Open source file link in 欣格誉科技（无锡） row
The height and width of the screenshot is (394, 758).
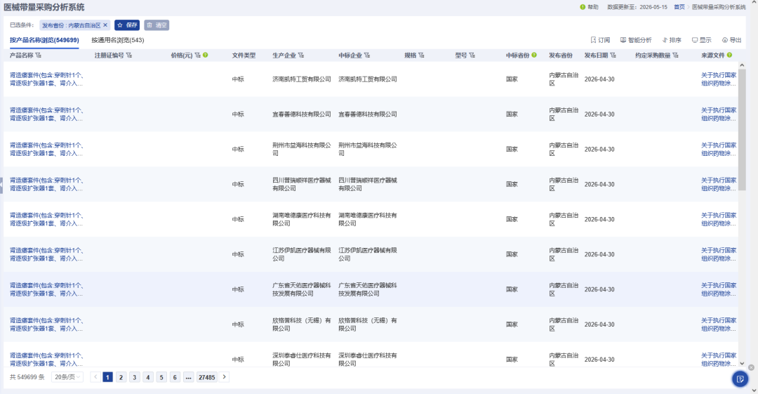click(719, 324)
